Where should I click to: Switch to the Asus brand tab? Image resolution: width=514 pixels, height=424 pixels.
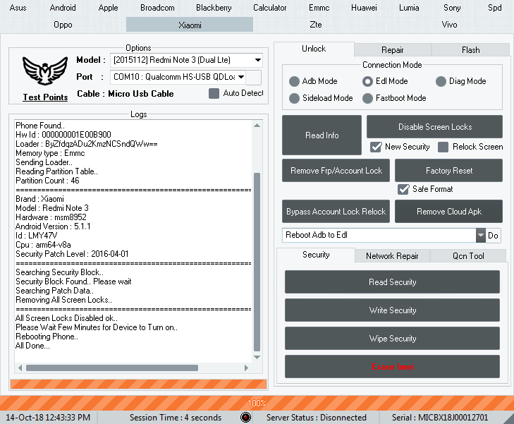coord(18,8)
